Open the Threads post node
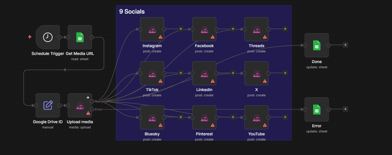 tap(257, 29)
